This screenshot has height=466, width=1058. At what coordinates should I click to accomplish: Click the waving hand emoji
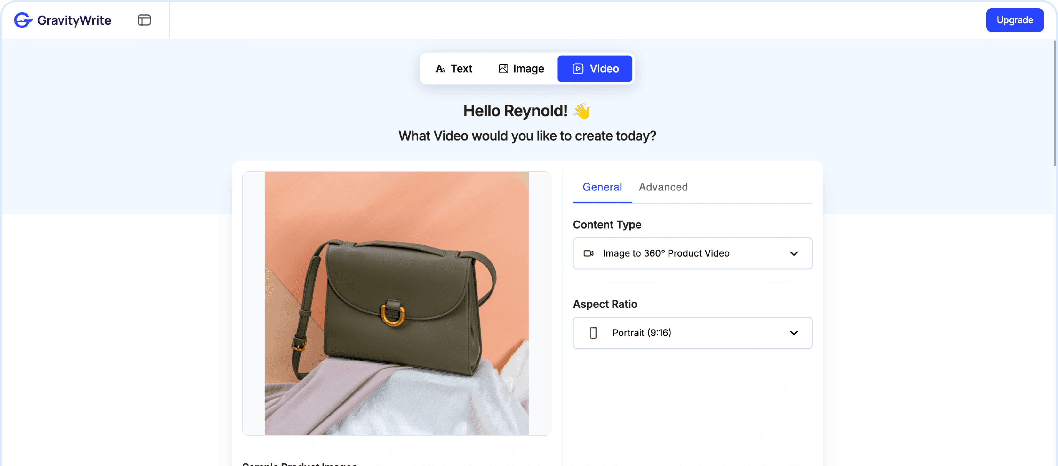[x=582, y=111]
